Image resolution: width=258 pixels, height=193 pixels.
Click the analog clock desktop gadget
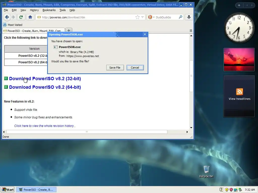coord(239,28)
